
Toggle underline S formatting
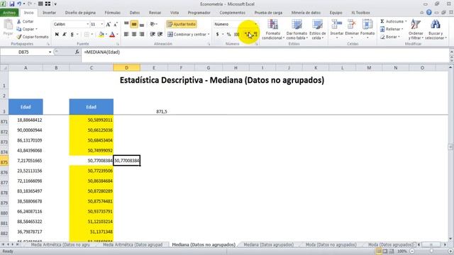72,35
